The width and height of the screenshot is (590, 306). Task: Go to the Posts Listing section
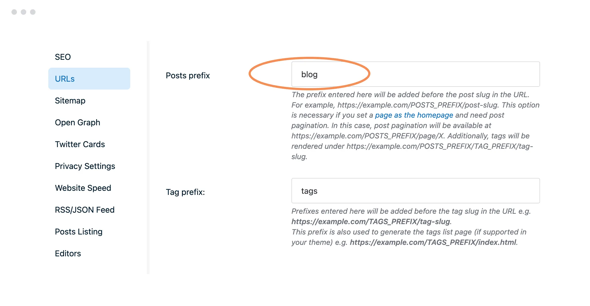79,232
